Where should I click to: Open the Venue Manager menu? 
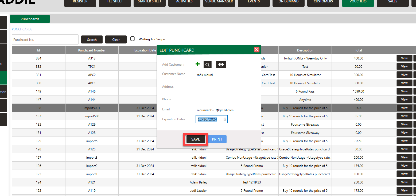(219, 2)
